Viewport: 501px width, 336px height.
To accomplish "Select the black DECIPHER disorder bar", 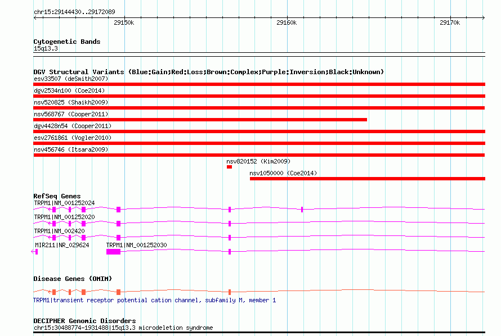I will click(259, 333).
